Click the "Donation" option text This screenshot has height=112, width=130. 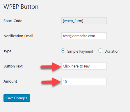[112, 51]
